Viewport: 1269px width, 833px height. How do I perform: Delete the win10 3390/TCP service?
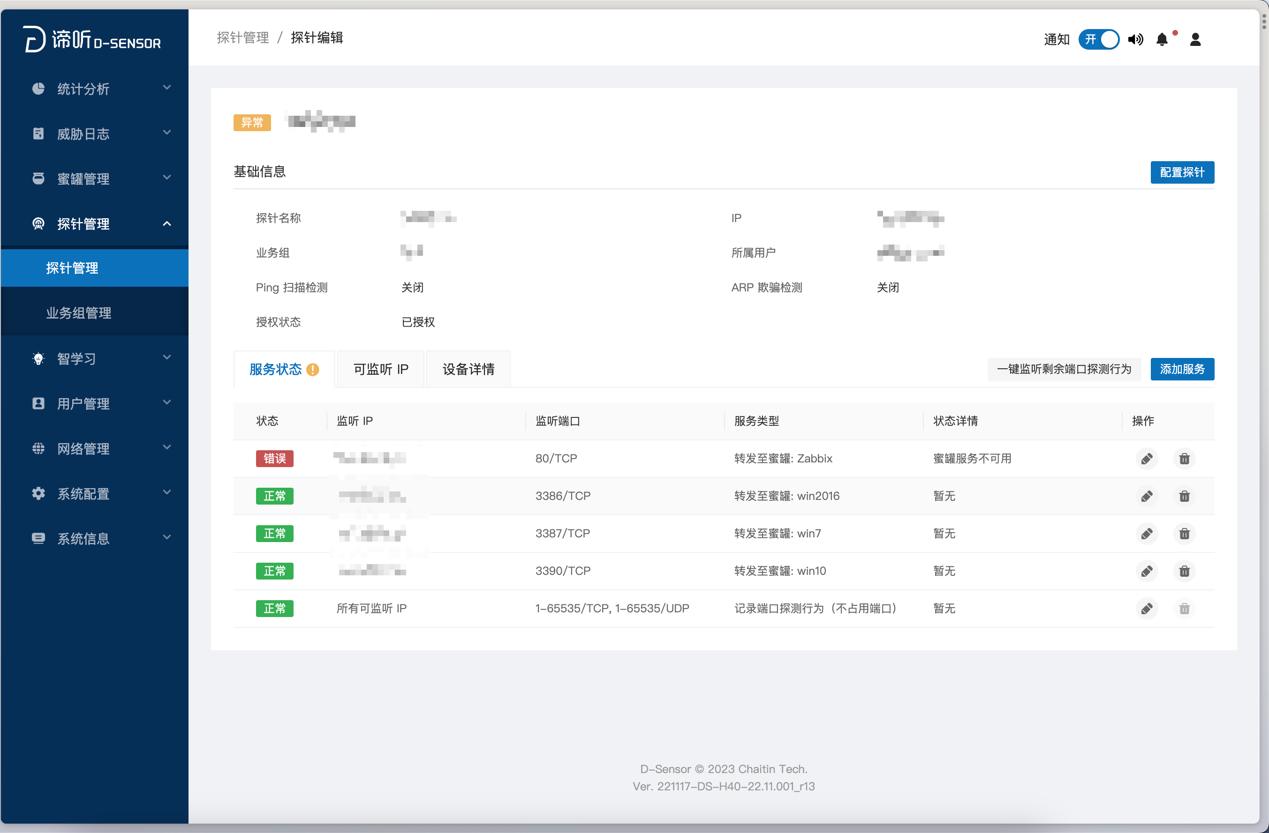(1184, 571)
